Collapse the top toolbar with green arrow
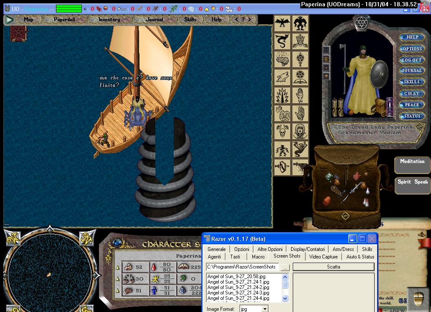431x312 pixels. (x=9, y=20)
